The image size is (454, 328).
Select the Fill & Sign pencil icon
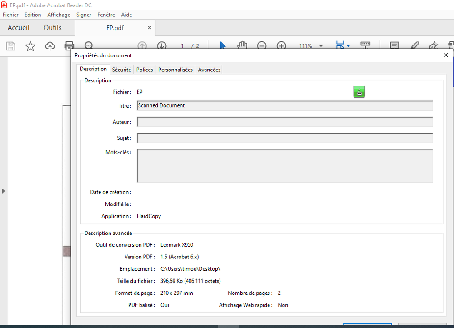(x=414, y=45)
